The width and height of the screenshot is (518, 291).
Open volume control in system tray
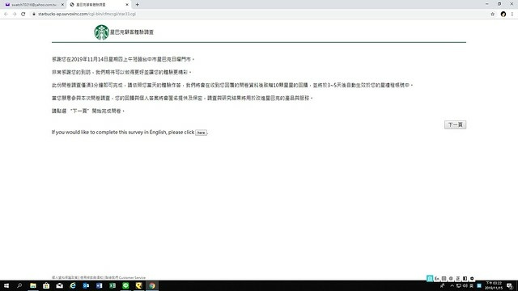(465, 285)
